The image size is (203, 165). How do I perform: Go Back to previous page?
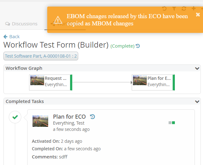(12, 36)
